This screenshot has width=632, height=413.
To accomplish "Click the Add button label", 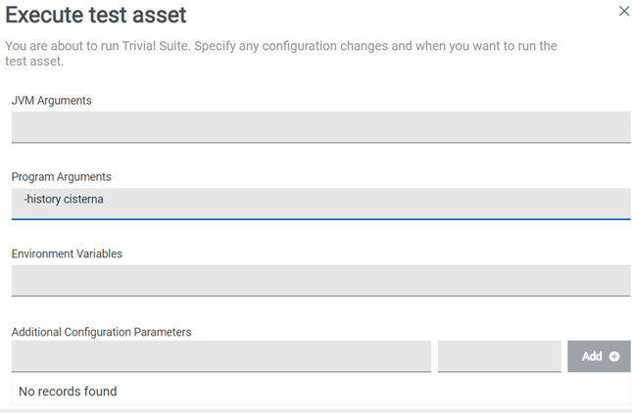I will click(592, 356).
